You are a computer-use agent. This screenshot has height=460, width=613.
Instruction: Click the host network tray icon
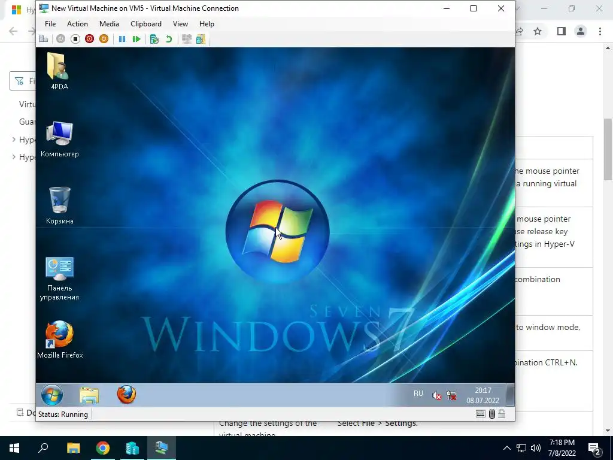pos(521,448)
